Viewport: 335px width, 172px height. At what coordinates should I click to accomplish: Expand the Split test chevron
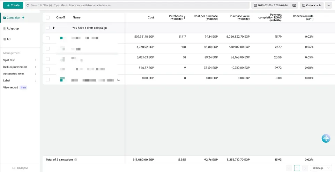coord(36,60)
